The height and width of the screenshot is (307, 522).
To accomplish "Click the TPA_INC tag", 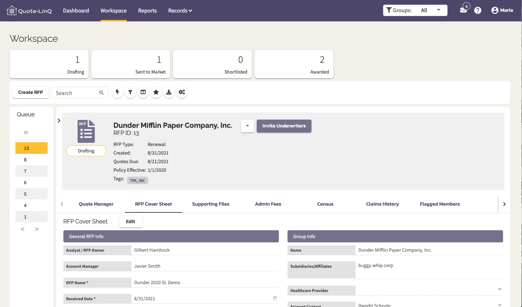I will tap(137, 181).
